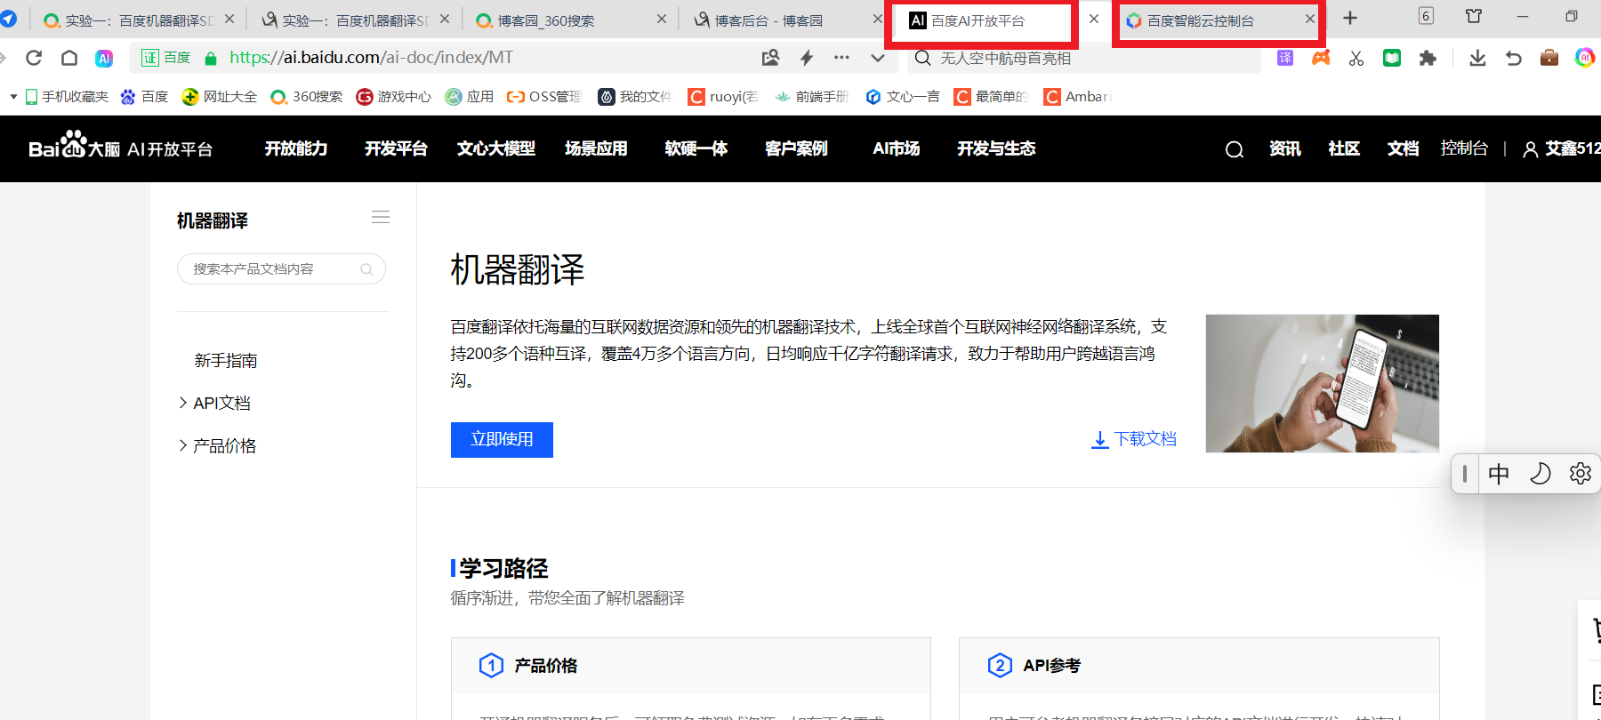Open the puzzle-piece extensions manager
This screenshot has height=720, width=1601.
coord(1428,58)
